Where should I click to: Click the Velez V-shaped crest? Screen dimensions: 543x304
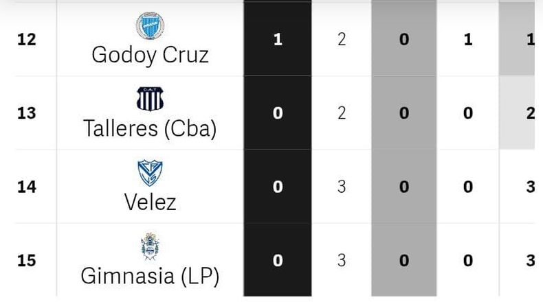pyautogui.click(x=150, y=172)
